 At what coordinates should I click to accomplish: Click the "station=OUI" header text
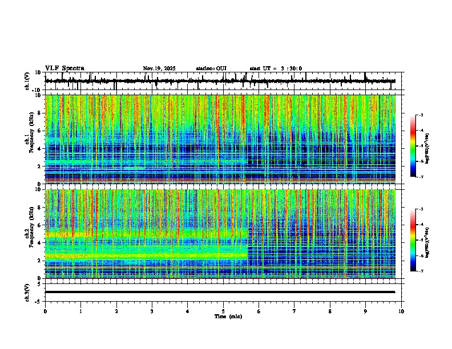pos(211,68)
